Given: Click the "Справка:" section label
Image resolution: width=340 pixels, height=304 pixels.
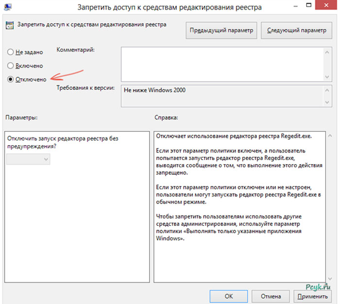Looking at the screenshot, I should coord(167,118).
